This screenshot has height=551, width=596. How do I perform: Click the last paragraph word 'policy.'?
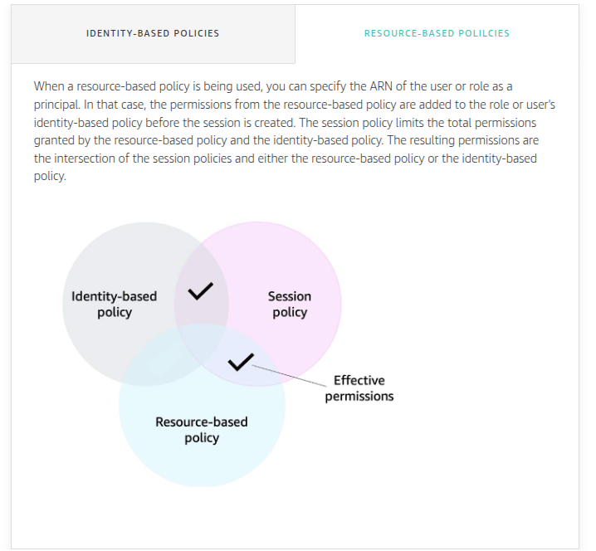50,176
